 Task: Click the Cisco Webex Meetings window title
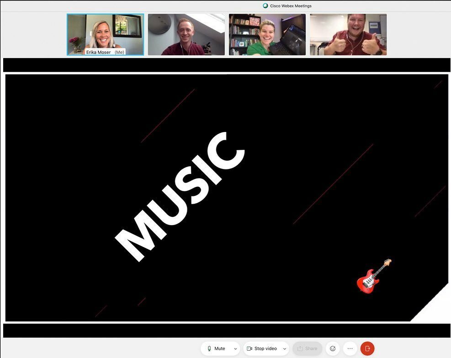coord(291,6)
